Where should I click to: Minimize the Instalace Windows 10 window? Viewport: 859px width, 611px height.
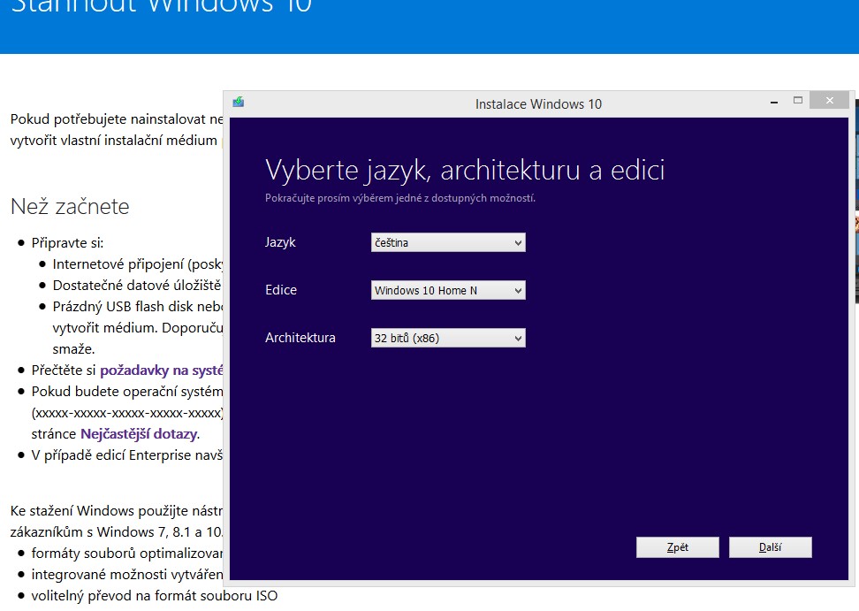772,101
